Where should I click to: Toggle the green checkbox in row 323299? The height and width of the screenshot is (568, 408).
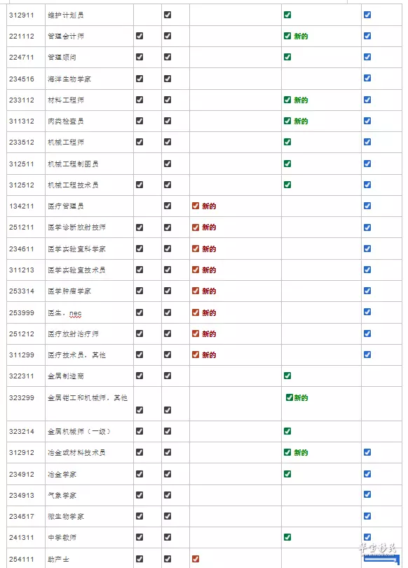[290, 397]
